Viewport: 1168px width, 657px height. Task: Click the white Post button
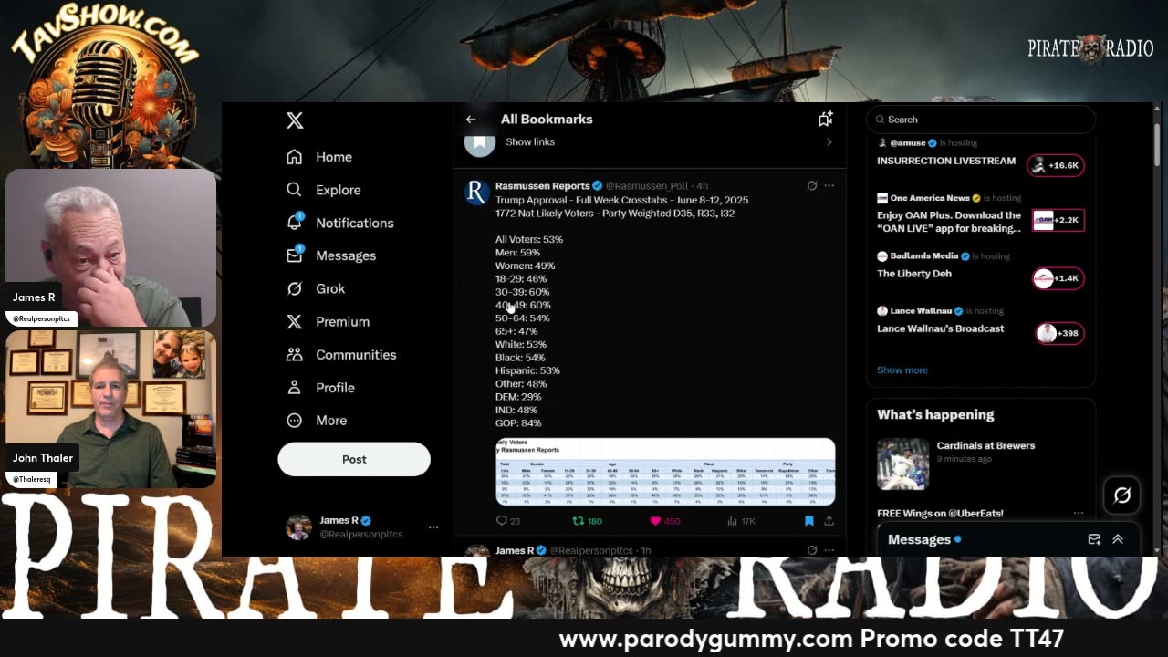pyautogui.click(x=354, y=459)
